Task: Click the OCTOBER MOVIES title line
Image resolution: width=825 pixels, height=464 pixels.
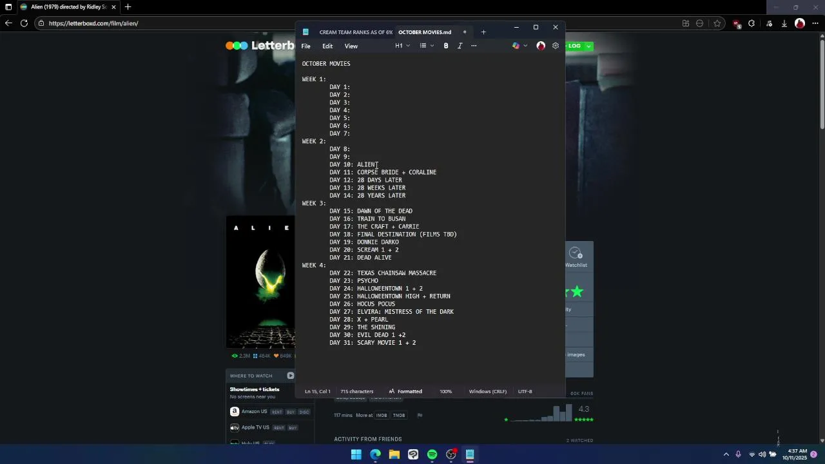Action: (326, 64)
